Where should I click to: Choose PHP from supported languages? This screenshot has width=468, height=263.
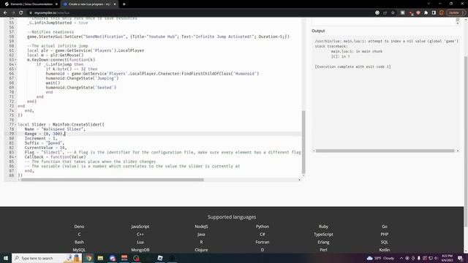(385, 235)
